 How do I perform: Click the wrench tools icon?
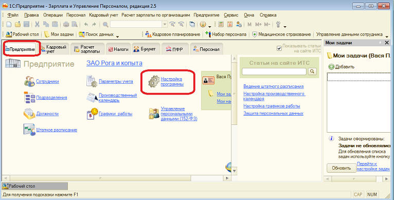[278, 24]
